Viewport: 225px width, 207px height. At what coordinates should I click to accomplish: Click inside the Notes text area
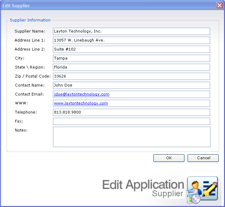click(132, 137)
